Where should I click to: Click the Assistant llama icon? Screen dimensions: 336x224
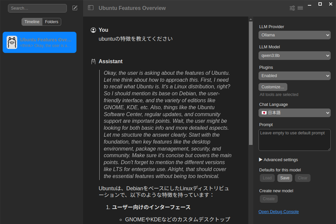[x=94, y=62]
